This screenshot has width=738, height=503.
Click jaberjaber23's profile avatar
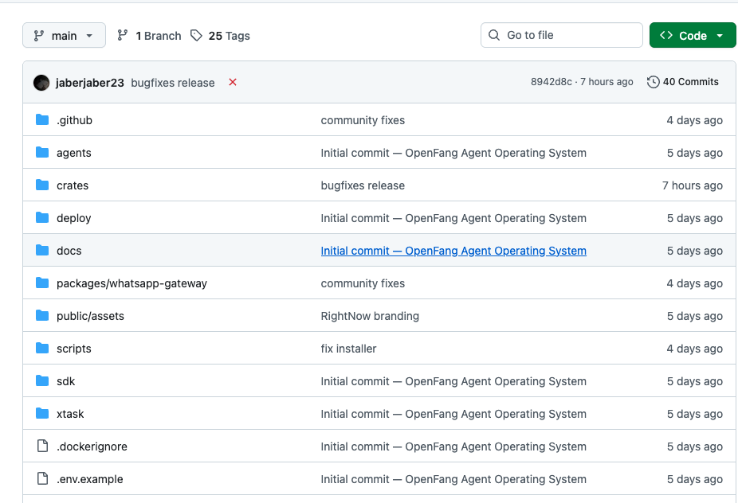[x=41, y=82]
